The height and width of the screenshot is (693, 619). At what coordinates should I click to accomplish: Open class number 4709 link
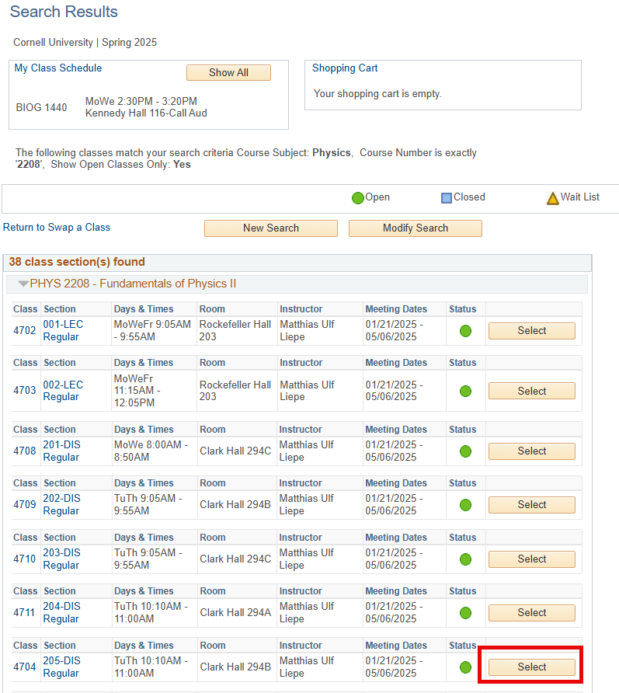click(x=25, y=505)
